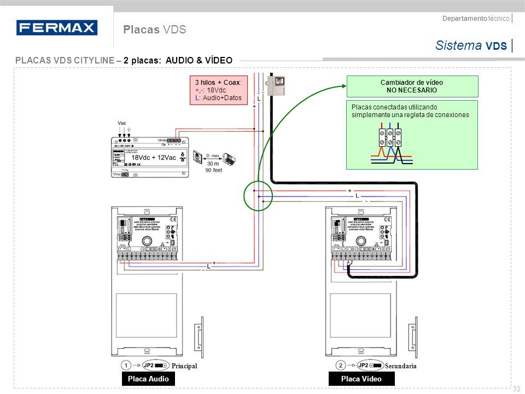525x394 pixels.
Task: Click the red '3 hilos + Coax' legend box
Action: 219,90
